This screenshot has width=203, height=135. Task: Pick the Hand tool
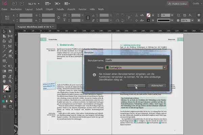click(4, 81)
